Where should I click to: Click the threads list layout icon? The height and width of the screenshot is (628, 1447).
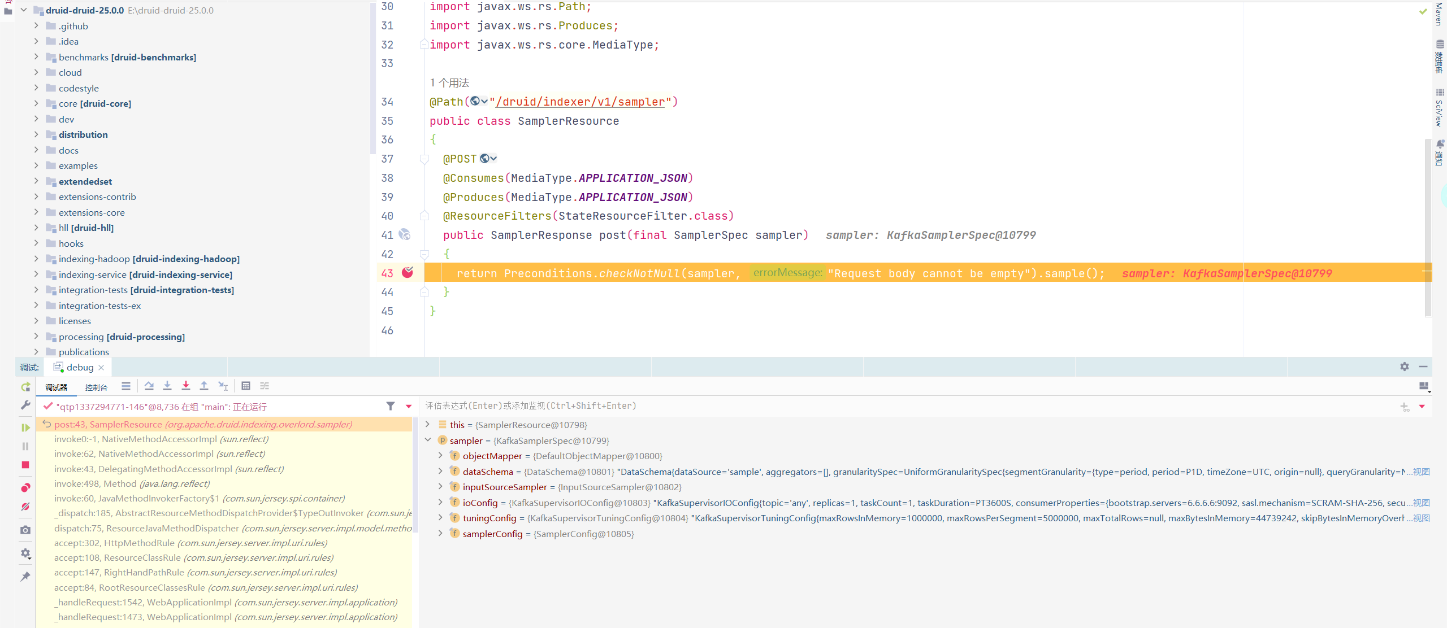tap(126, 386)
